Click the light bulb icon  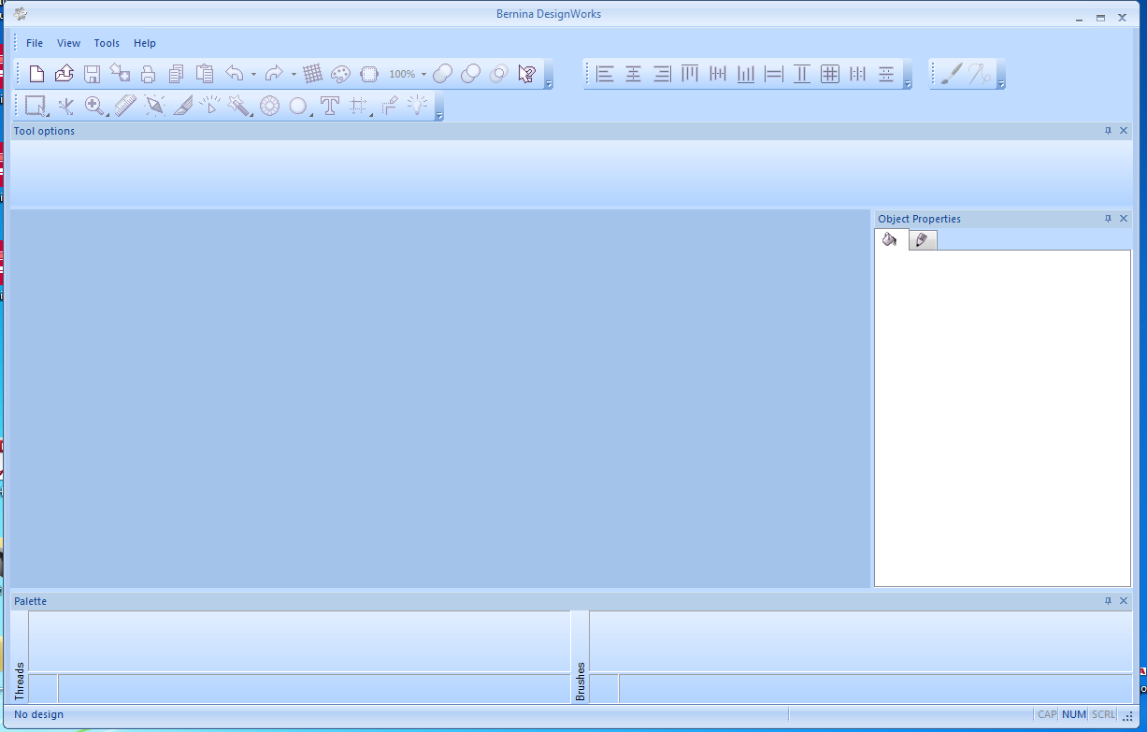pos(417,106)
